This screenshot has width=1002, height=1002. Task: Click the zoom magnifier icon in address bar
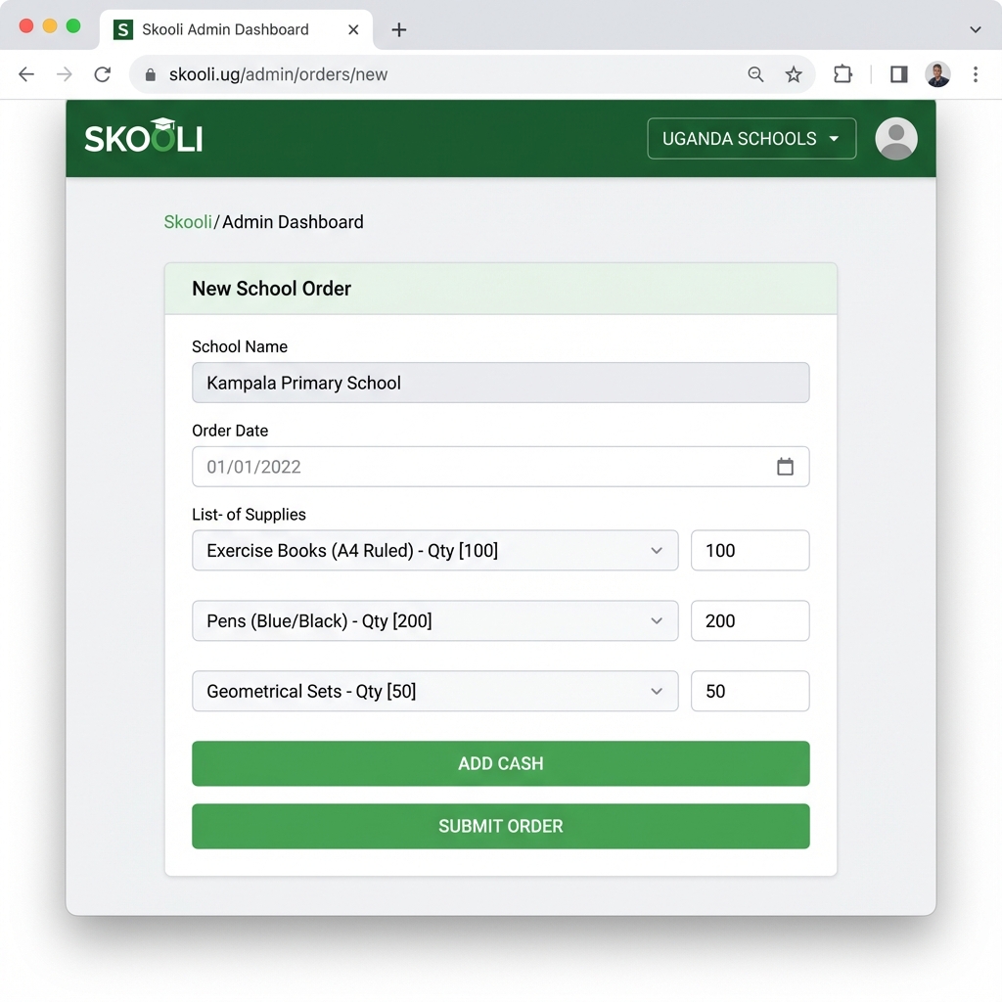tap(755, 74)
